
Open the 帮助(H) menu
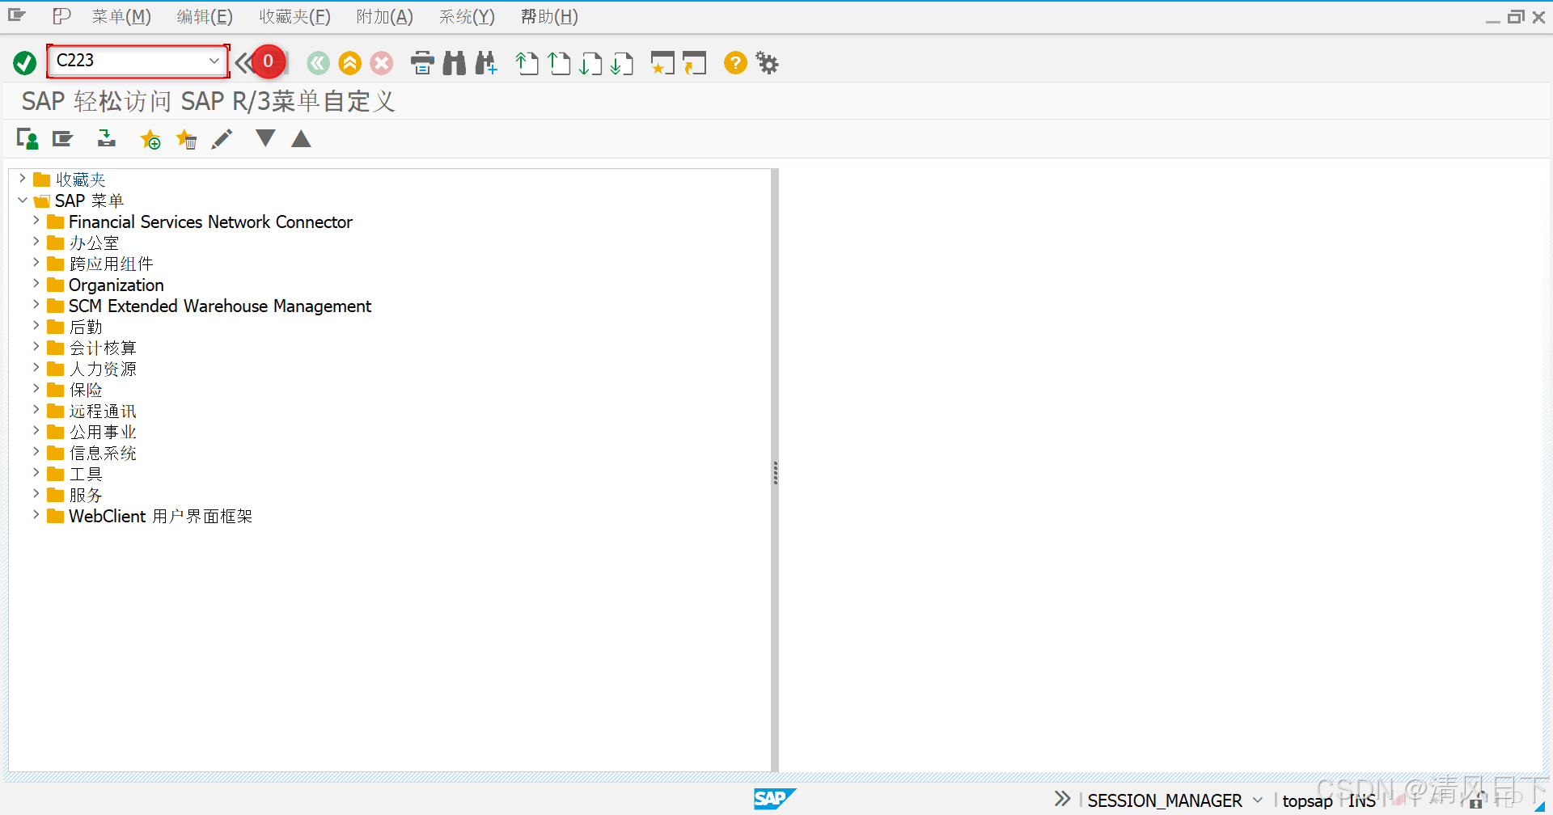point(549,16)
